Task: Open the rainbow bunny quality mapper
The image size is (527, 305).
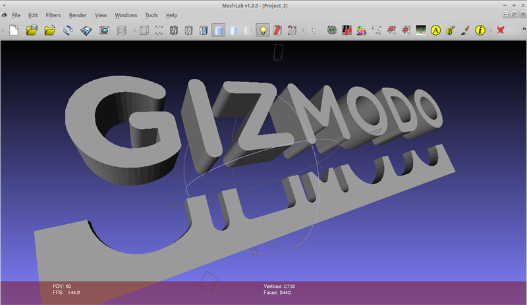Action: (x=361, y=30)
